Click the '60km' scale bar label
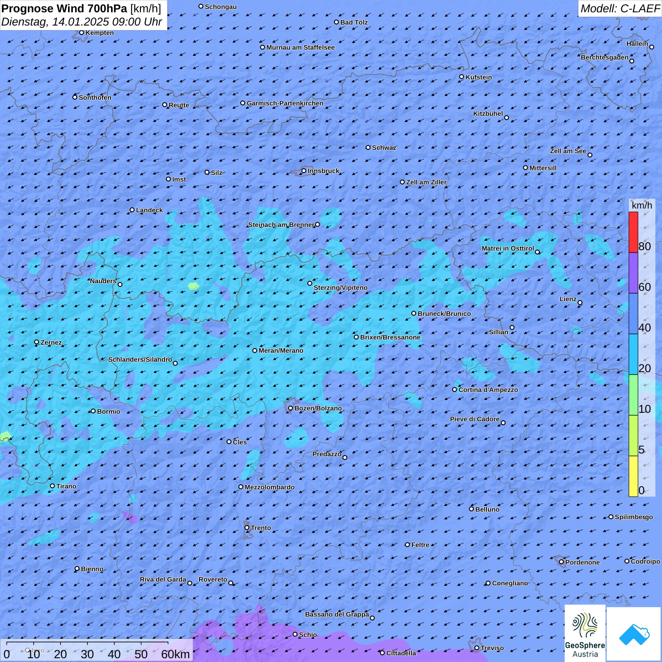662x662 pixels. coord(175,654)
